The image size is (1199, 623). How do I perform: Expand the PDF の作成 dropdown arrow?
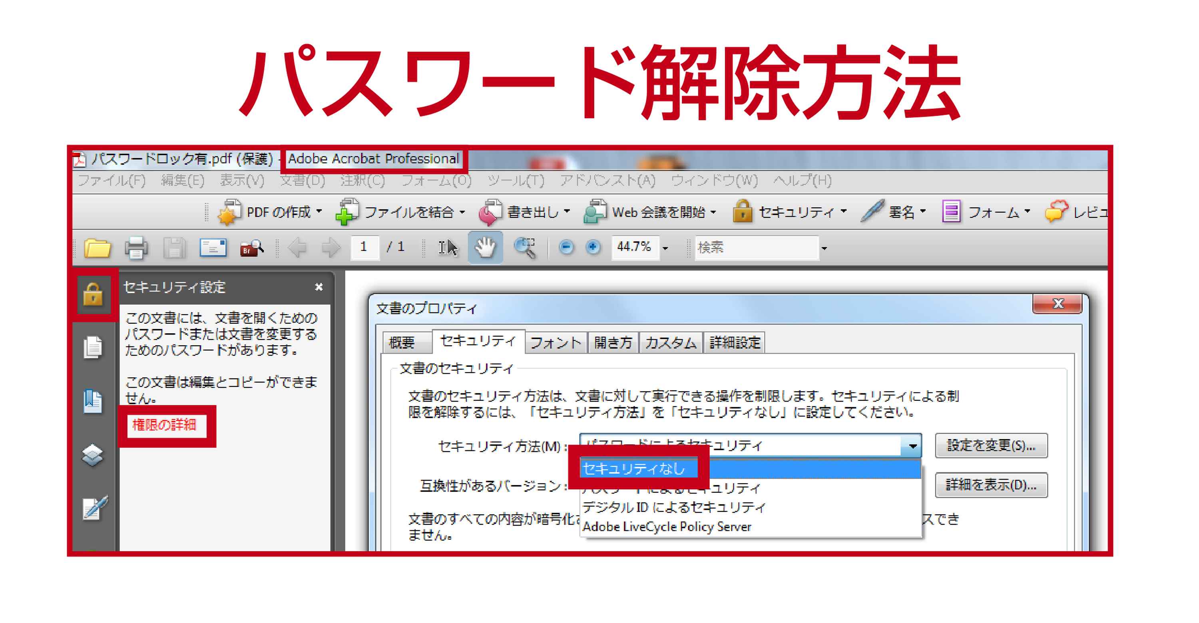[x=319, y=212]
